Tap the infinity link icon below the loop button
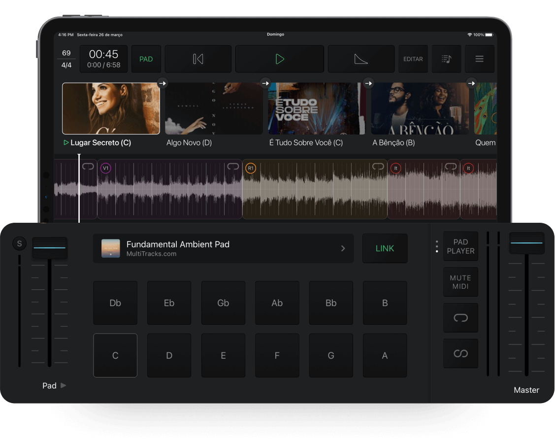Viewport: 555px width, 446px height. tap(460, 353)
